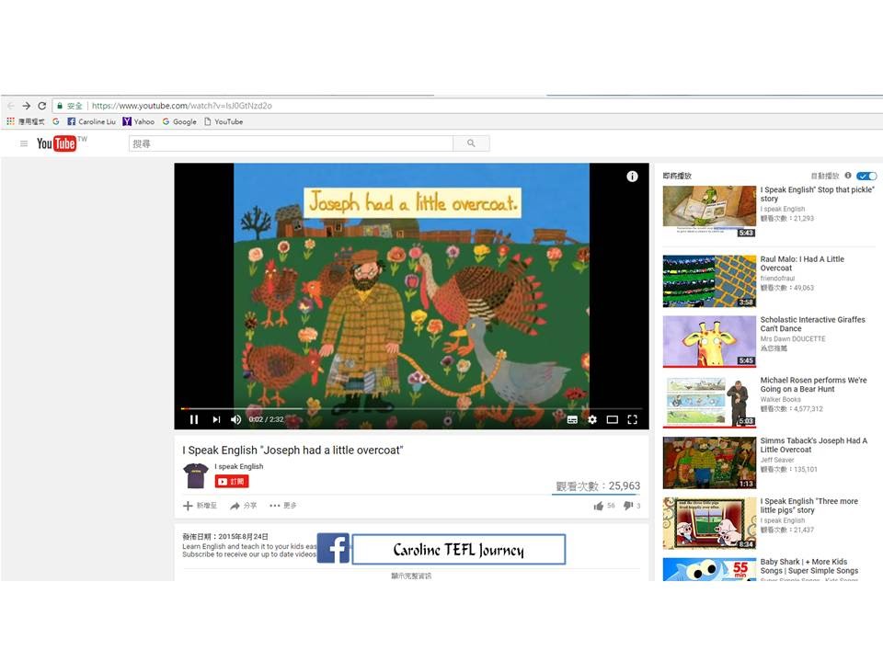This screenshot has height=662, width=883.
Task: Select the URL in the address bar
Action: (182, 105)
